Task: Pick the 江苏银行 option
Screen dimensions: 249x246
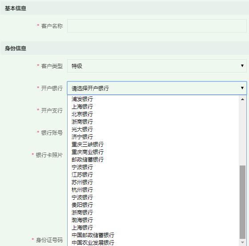Action: pyautogui.click(x=153, y=175)
